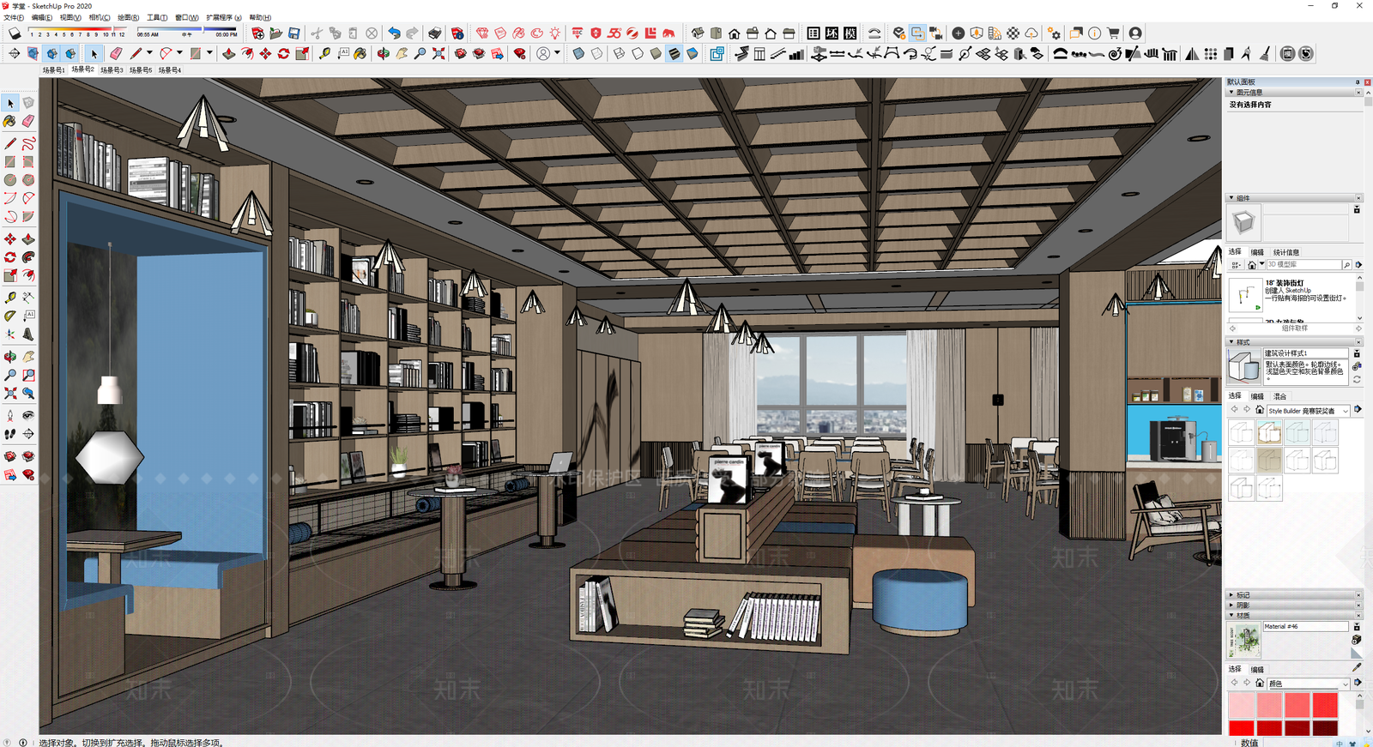Click the Redo arrow icon
The height and width of the screenshot is (747, 1373).
(412, 33)
